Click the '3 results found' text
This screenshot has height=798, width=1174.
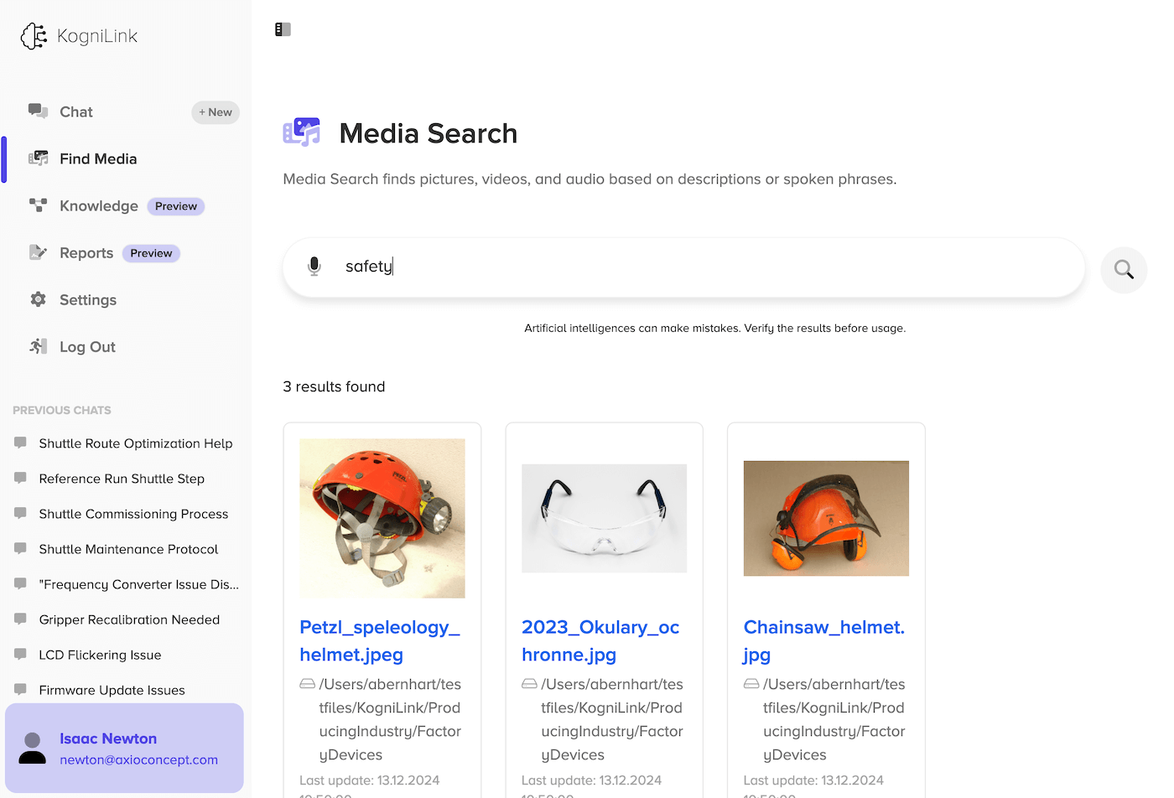click(334, 386)
